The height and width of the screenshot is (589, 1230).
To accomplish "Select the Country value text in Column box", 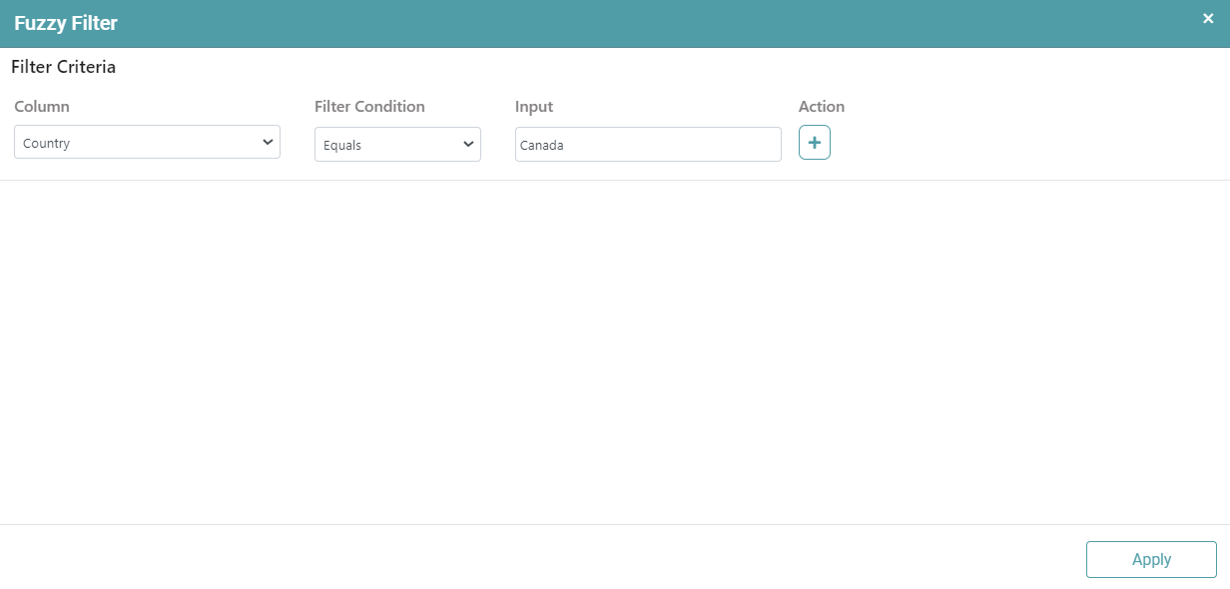I will (47, 144).
